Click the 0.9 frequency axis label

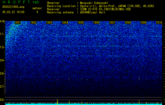coord(2,60)
